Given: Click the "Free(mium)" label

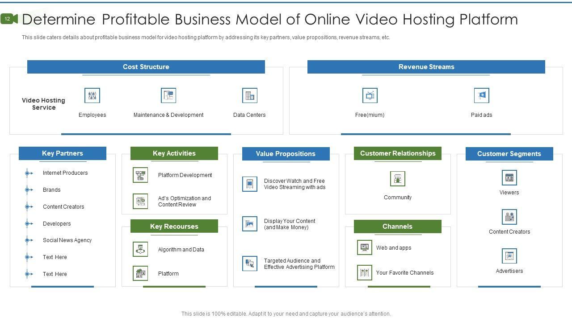Looking at the screenshot, I should (370, 115).
